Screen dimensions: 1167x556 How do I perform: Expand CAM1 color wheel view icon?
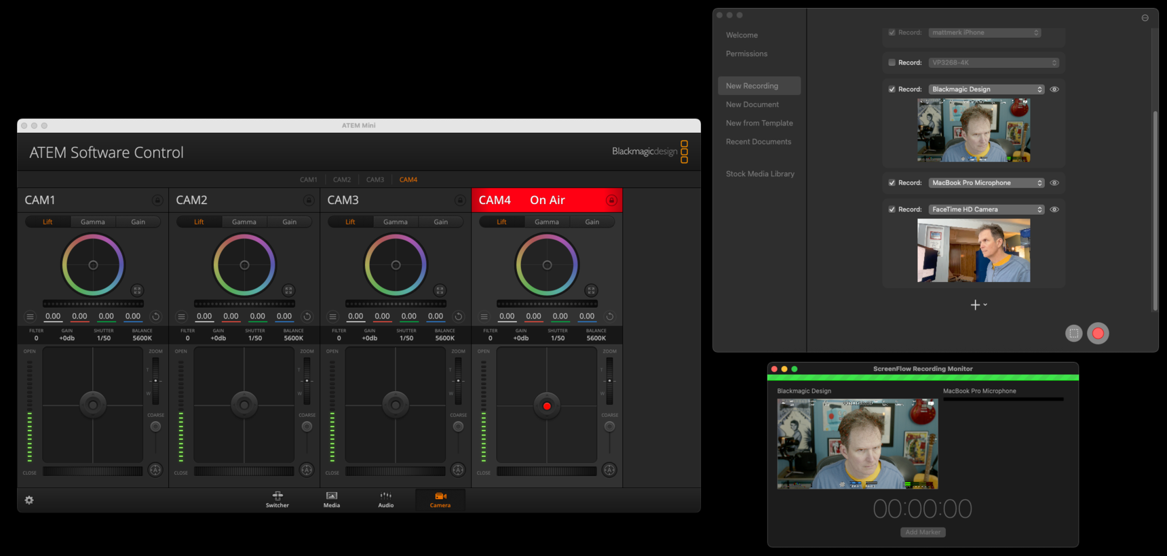[137, 290]
